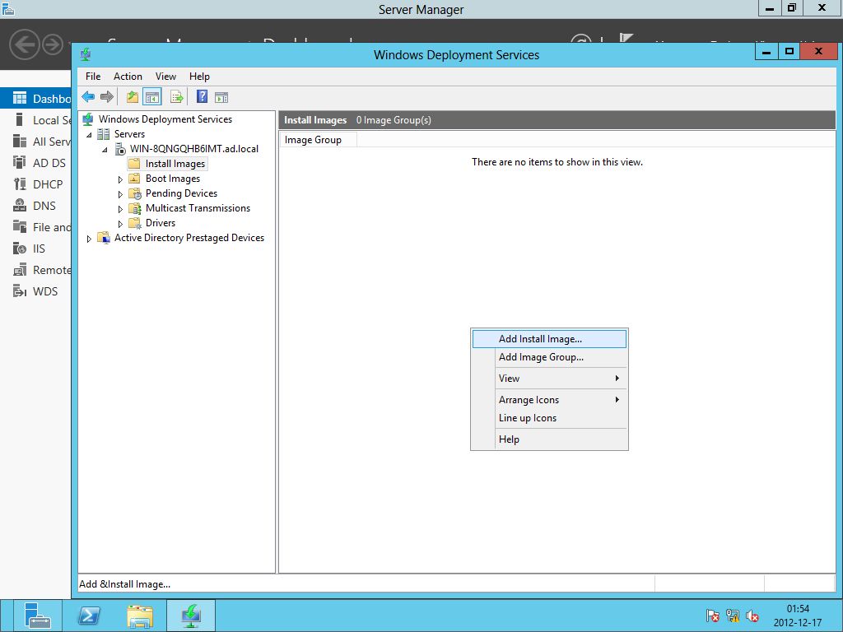
Task: Open the Arrange Icons submenu arrow
Action: (617, 400)
